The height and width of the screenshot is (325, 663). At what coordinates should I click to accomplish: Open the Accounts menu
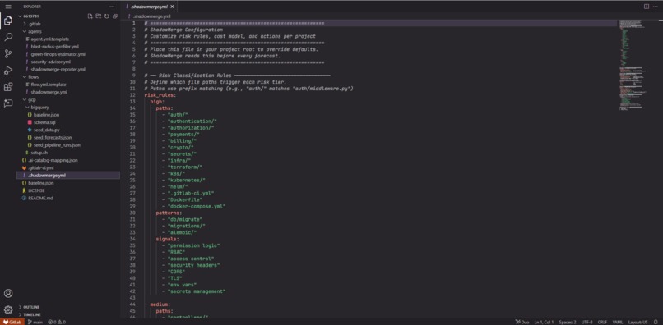pyautogui.click(x=8, y=293)
